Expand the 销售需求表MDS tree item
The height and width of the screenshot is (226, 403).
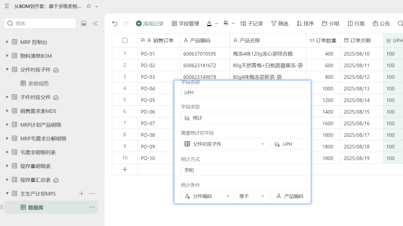click(7, 111)
